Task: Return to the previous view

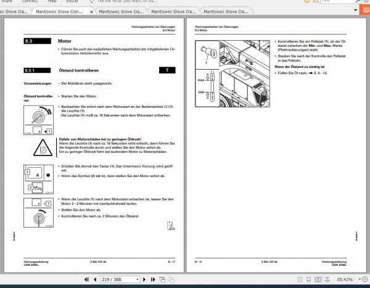Action: [x=162, y=279]
